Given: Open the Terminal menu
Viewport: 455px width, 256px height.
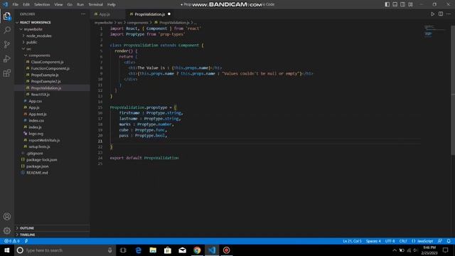Looking at the screenshot, I should tap(96, 4).
